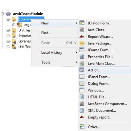Click the Unit Test Libraries warning folder icon
Screen dimensions: 131x131
tap(14, 47)
